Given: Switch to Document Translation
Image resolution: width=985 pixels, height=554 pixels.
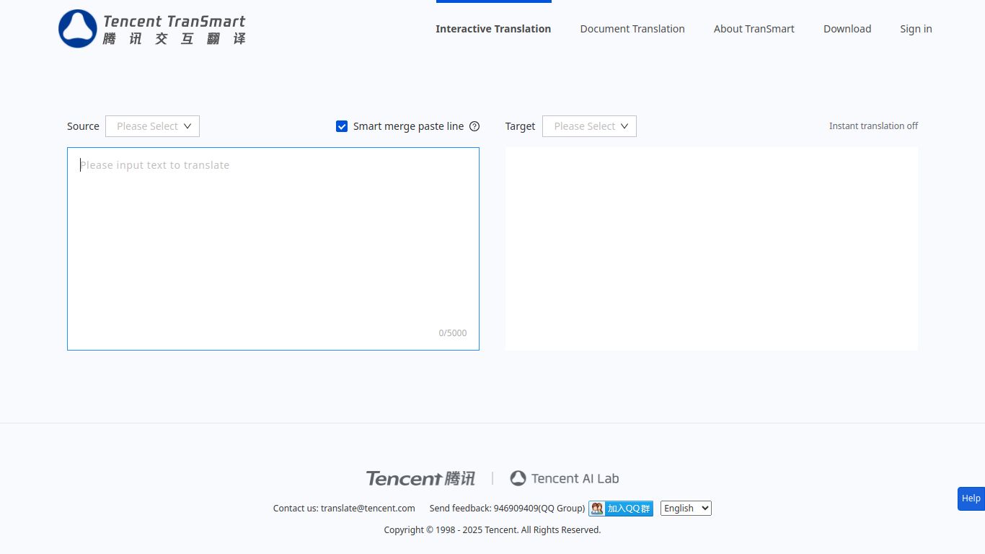Looking at the screenshot, I should 632,29.
